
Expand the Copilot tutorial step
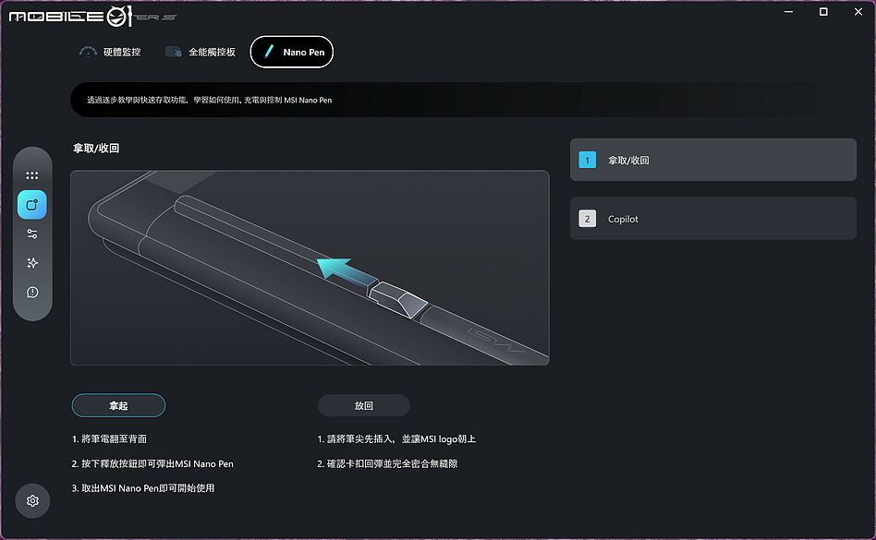click(712, 218)
